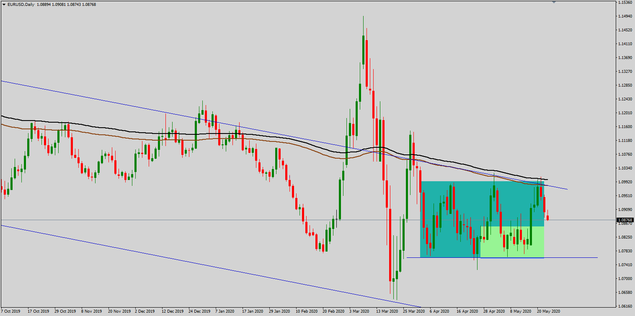The image size is (635, 316).
Task: Click price axis label 1.09090
Action: tap(625, 210)
